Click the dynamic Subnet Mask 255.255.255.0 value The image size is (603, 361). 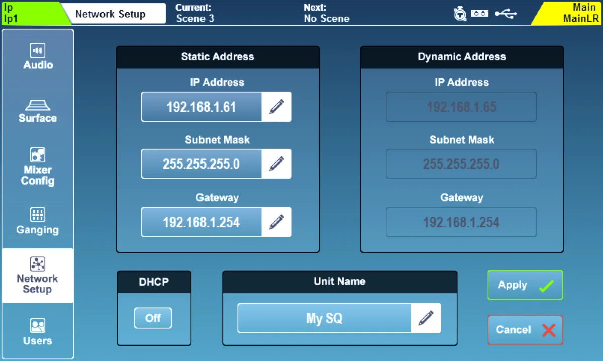click(x=461, y=164)
